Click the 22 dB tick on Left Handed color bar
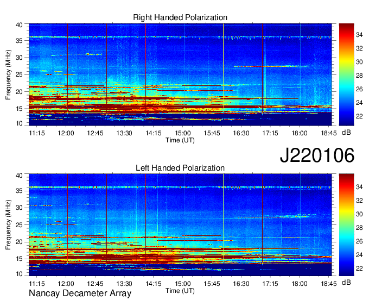The width and height of the screenshot is (369, 300). tap(359, 268)
